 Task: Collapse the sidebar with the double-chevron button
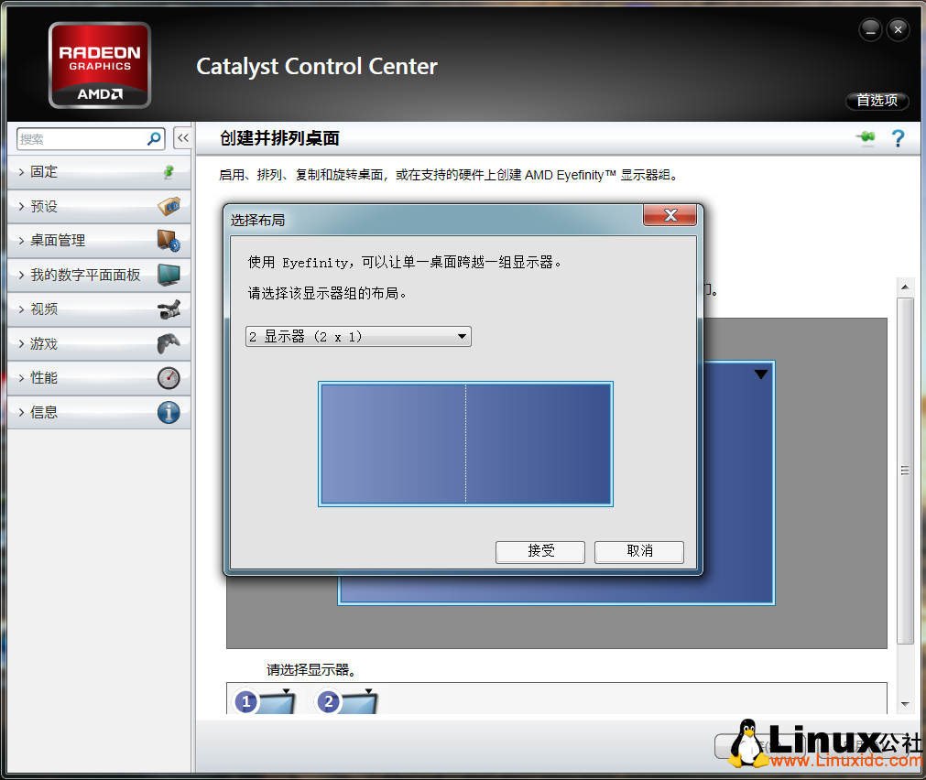click(182, 137)
